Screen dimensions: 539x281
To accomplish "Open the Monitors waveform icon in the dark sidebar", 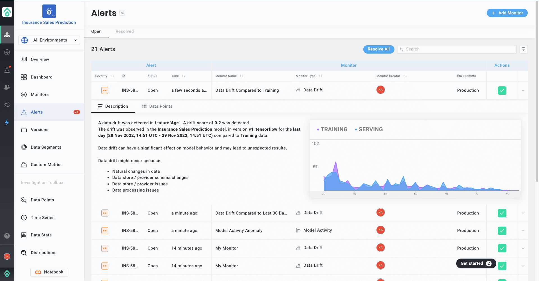I will [x=7, y=52].
